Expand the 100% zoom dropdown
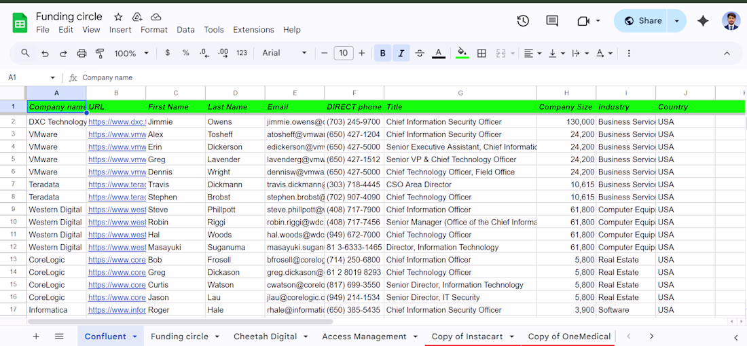The image size is (747, 346). coord(131,53)
